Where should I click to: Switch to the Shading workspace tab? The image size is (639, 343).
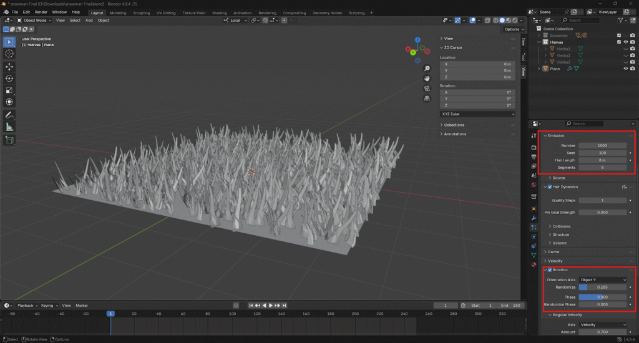pos(219,12)
